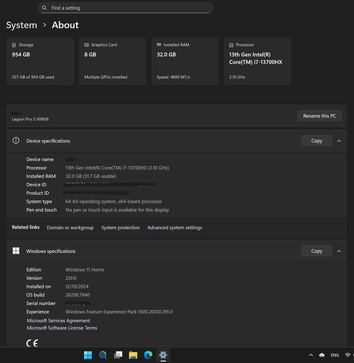
Task: Click the Device specifications info icon
Action: coord(16,141)
